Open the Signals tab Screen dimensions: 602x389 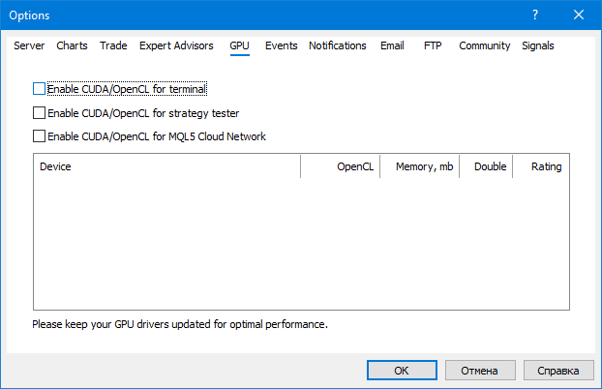[x=538, y=45]
